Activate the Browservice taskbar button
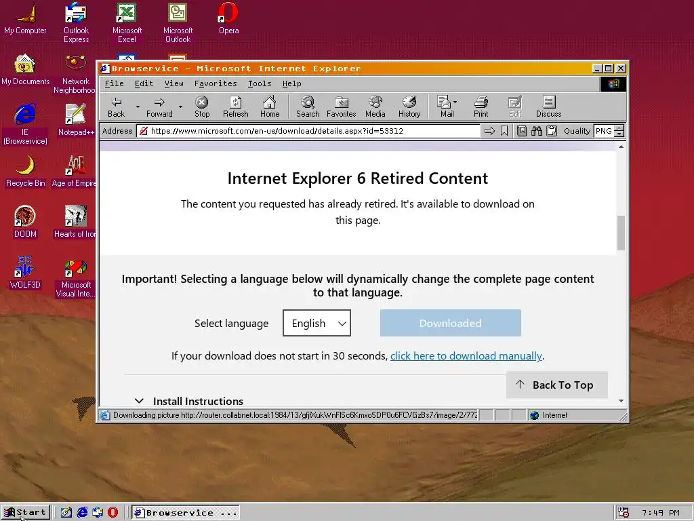 pos(186,513)
